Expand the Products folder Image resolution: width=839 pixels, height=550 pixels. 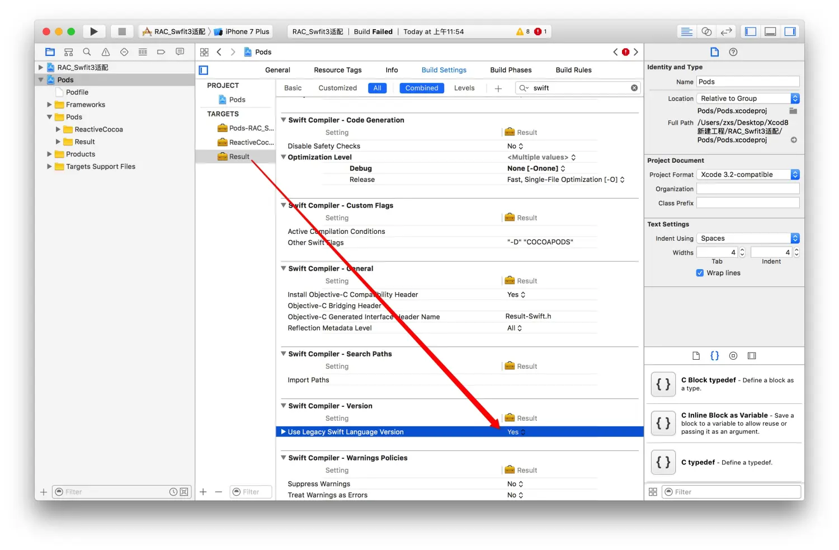click(49, 154)
